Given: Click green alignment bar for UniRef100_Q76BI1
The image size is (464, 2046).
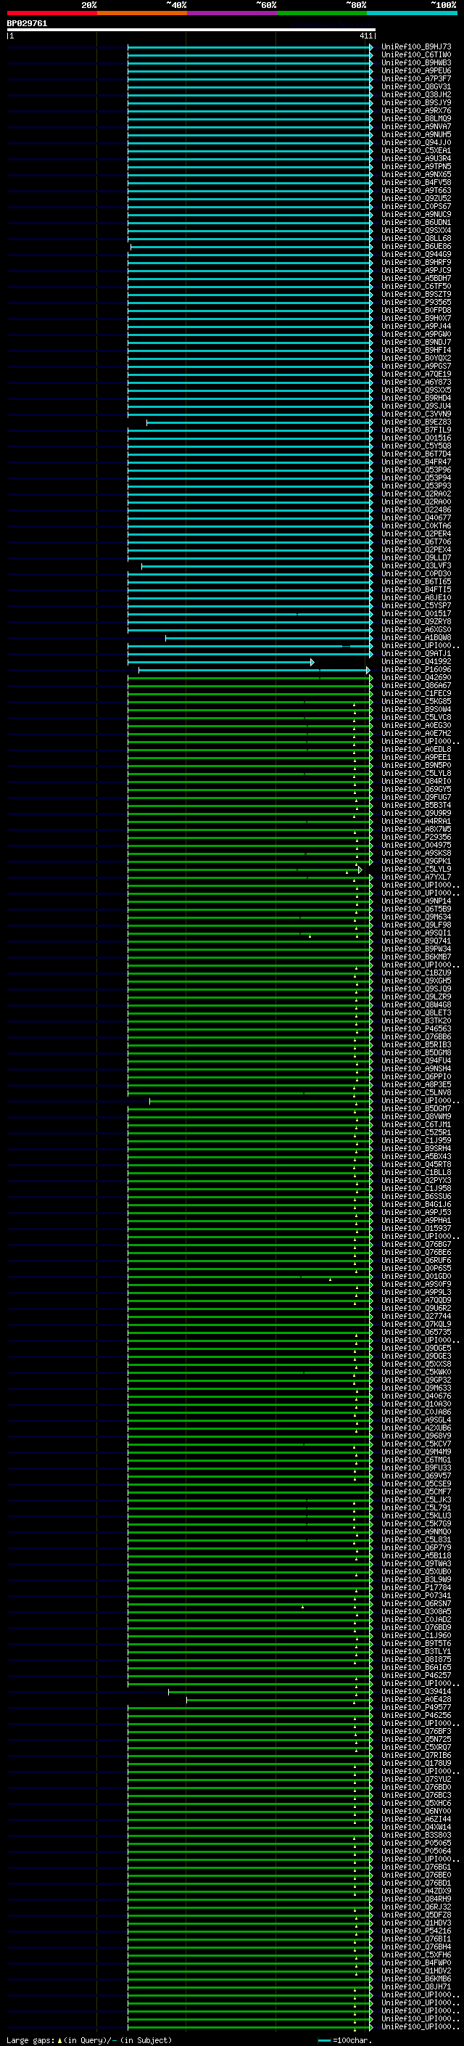Looking at the screenshot, I should [250, 1939].
